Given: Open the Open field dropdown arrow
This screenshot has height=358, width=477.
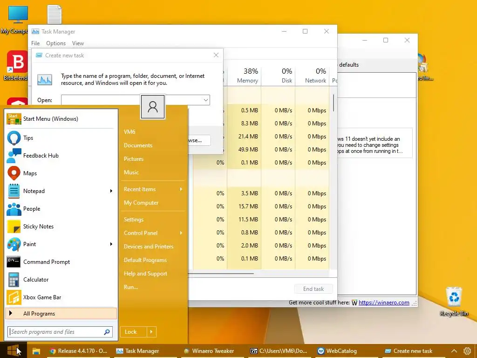Looking at the screenshot, I should coord(205,100).
